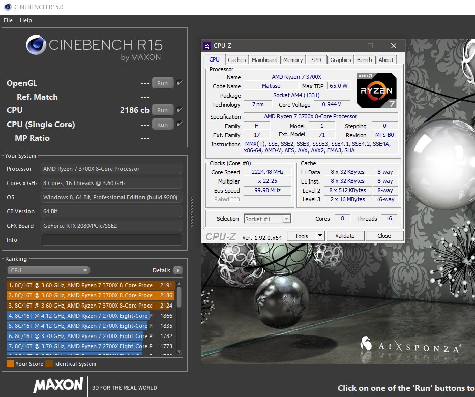Click the Cinebench app icon in title bar
Image resolution: width=475 pixels, height=397 pixels.
(8, 7)
